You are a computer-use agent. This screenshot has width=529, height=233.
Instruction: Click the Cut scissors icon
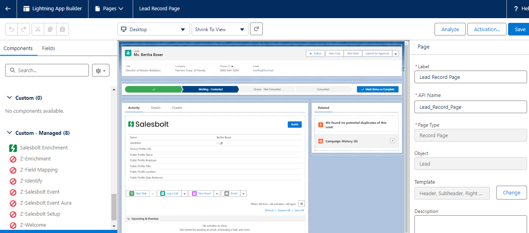coord(38,29)
